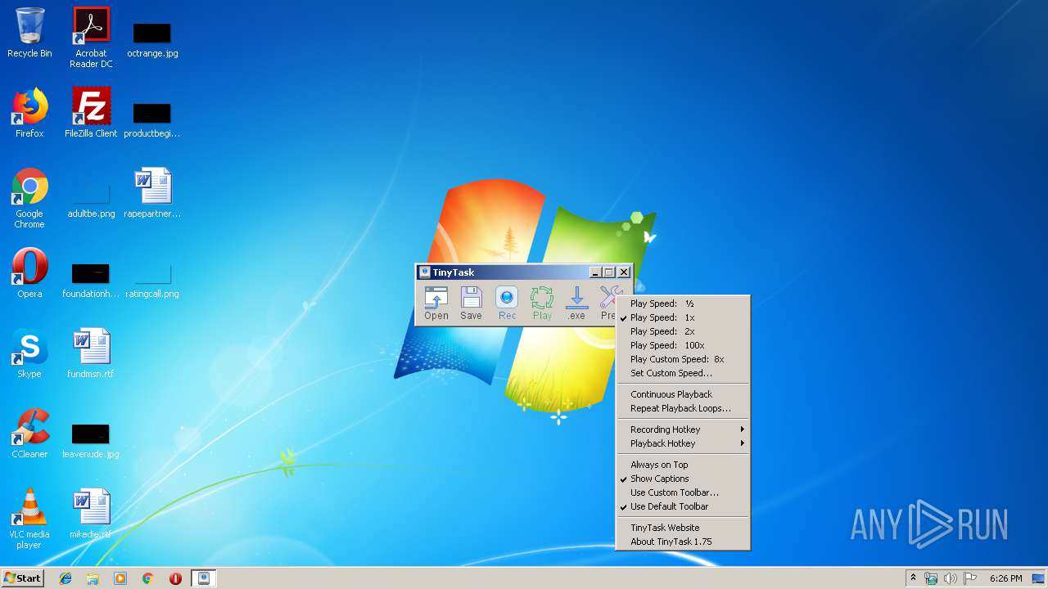Select octrange.jpg file on desktop
The width and height of the screenshot is (1048, 589).
152,39
